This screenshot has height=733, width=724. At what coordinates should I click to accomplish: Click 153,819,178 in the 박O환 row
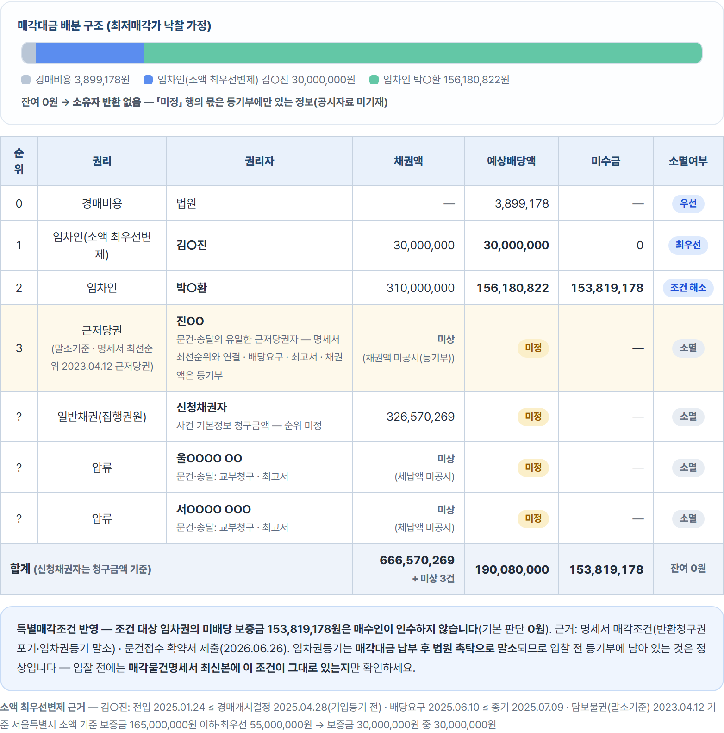[x=607, y=288]
